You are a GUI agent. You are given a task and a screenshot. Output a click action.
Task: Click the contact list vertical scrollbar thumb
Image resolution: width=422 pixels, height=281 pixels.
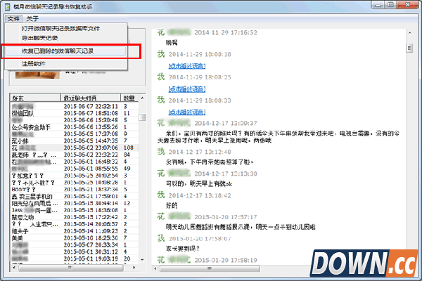142,117
